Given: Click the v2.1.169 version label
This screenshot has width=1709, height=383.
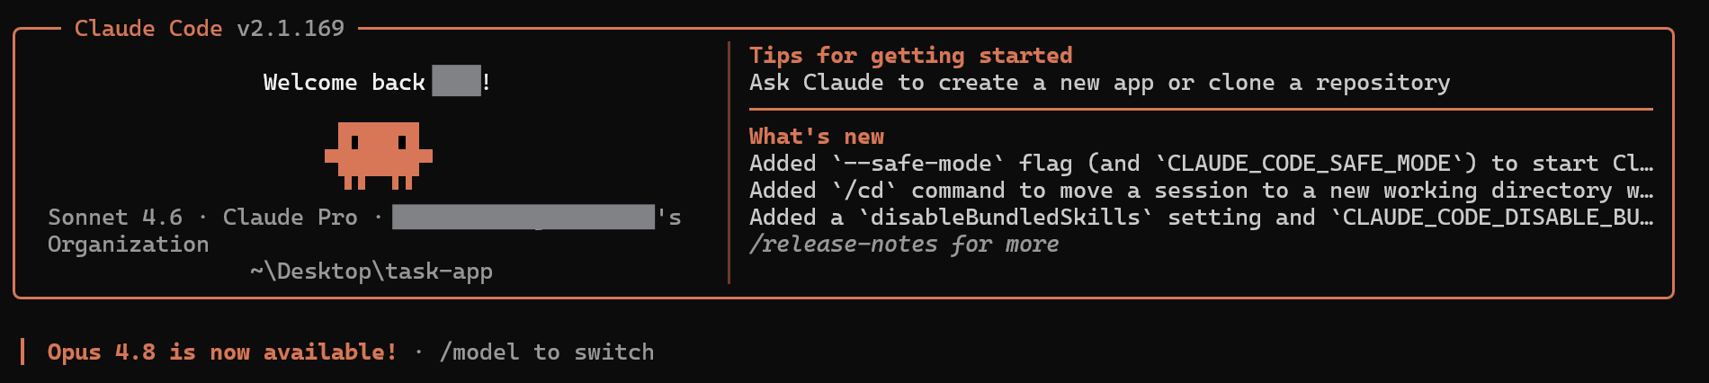Looking at the screenshot, I should pyautogui.click(x=291, y=29).
